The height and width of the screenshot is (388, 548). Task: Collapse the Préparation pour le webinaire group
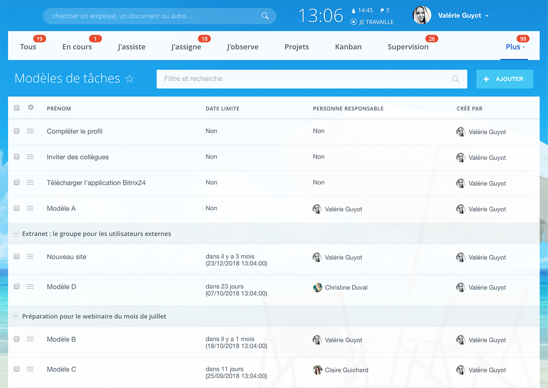[16, 316]
